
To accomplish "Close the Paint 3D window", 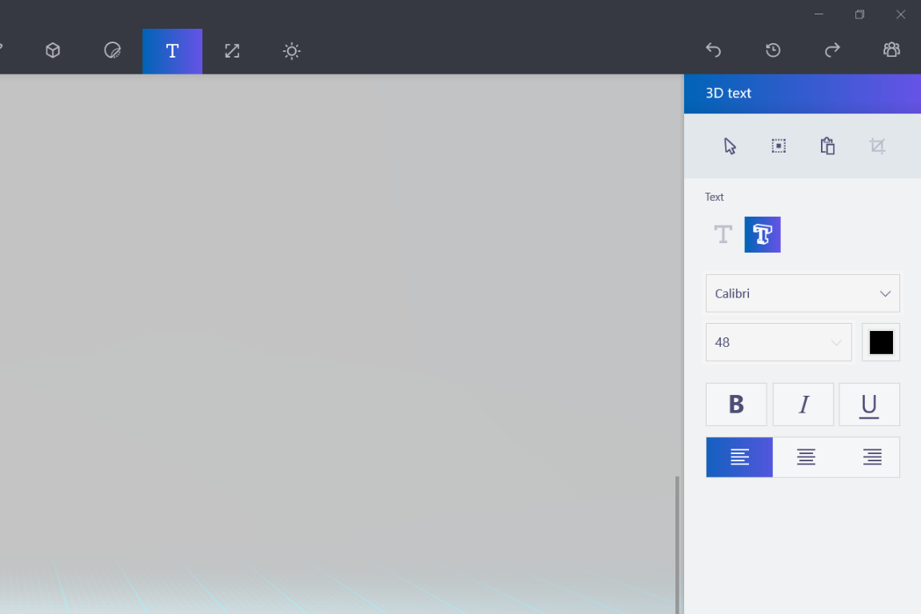I will pyautogui.click(x=900, y=14).
